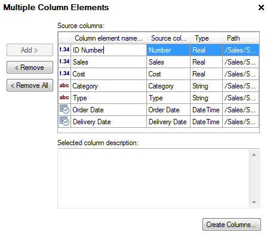Screen dimensions: 267x236
Task: Select the DateTime calendar icon for Order Date
Action: [x=65, y=109]
